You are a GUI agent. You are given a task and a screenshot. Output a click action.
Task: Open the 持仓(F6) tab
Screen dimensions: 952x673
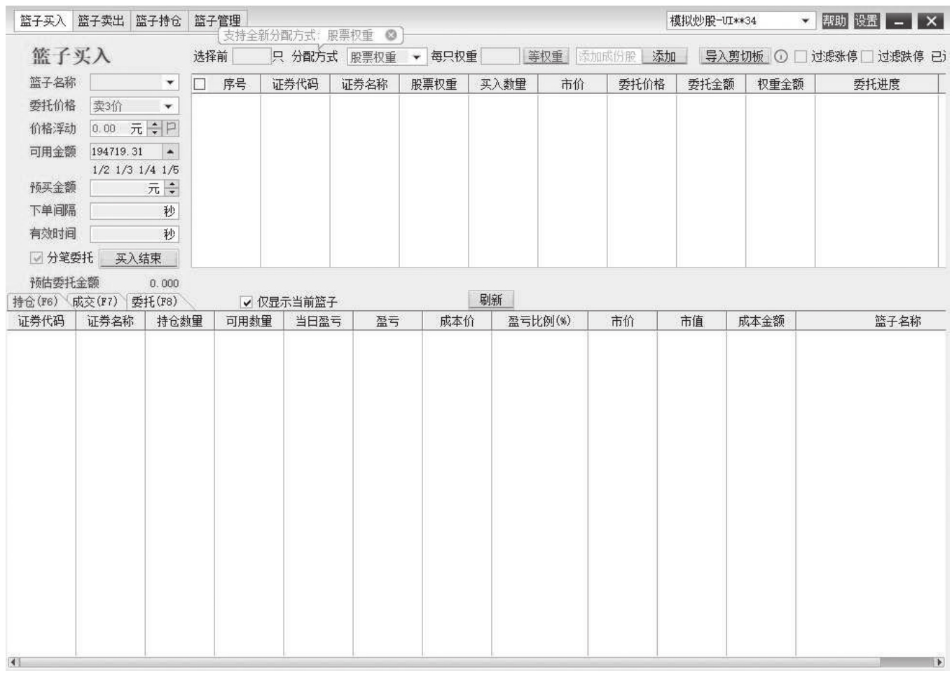[35, 302]
